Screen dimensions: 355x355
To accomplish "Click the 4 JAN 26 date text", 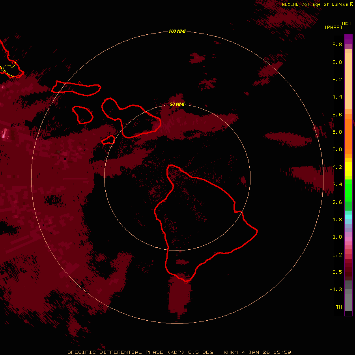I will coord(256,352).
